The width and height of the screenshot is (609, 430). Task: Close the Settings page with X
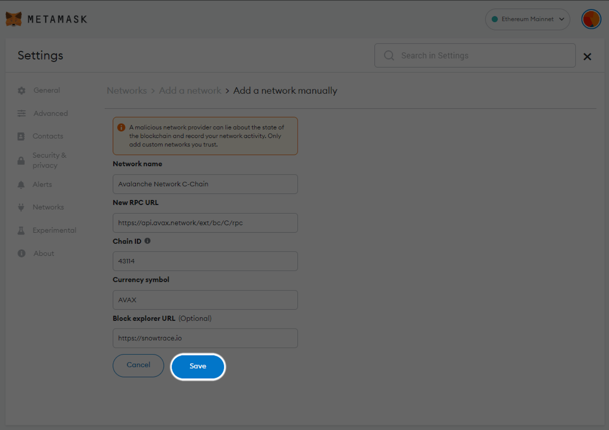[x=587, y=57]
